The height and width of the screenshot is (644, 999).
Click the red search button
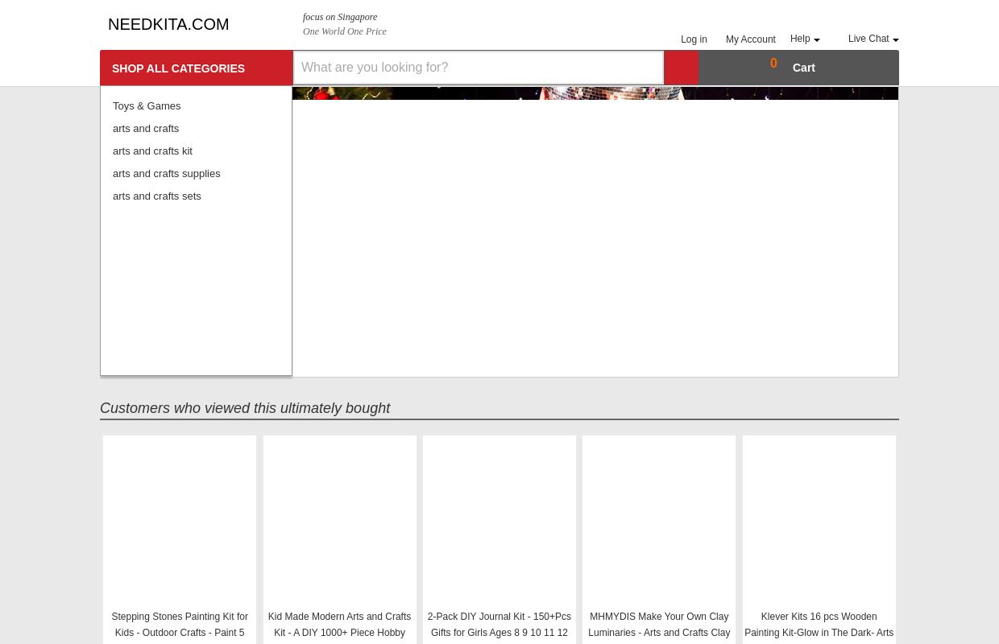pyautogui.click(x=681, y=68)
